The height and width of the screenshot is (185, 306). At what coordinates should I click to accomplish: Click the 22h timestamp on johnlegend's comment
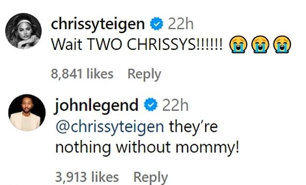[x=175, y=105]
